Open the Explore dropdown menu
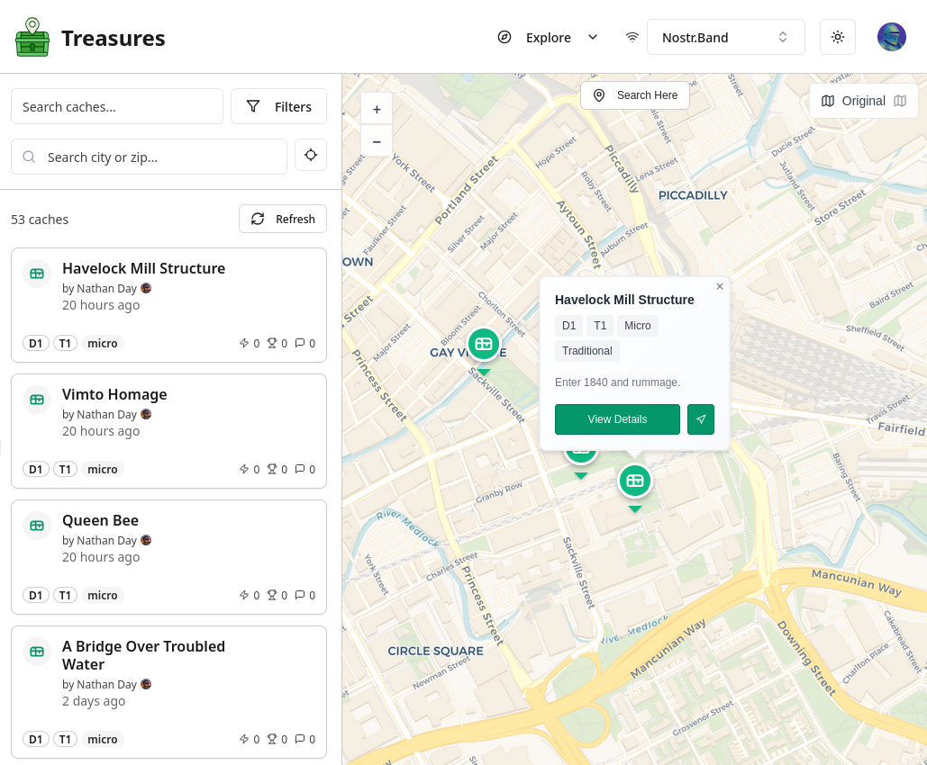 548,37
